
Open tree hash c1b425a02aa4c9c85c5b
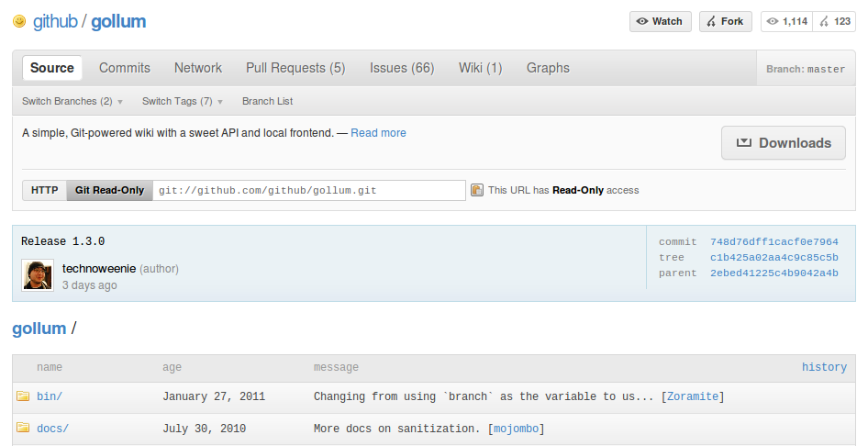tap(773, 257)
